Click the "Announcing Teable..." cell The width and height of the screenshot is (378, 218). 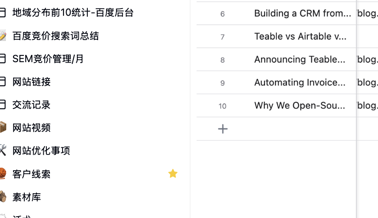click(x=300, y=59)
